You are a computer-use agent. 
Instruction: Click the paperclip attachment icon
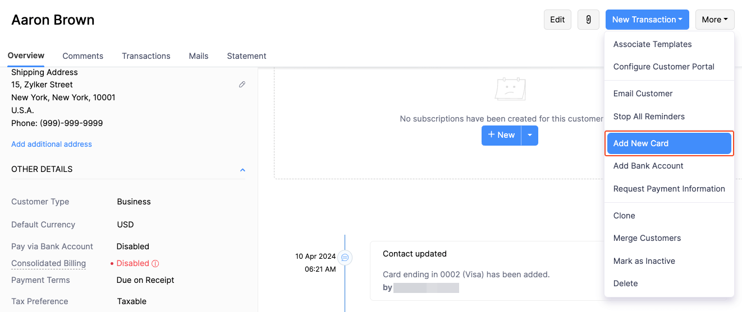tap(588, 20)
